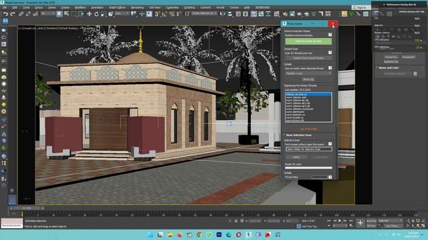Open the Modifiers menu
The width and height of the screenshot is (428, 240).
coord(80,7)
